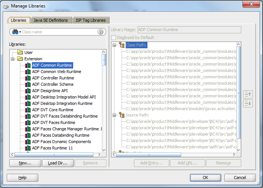
Task: Click the Library Name text field
Action: click(189, 30)
